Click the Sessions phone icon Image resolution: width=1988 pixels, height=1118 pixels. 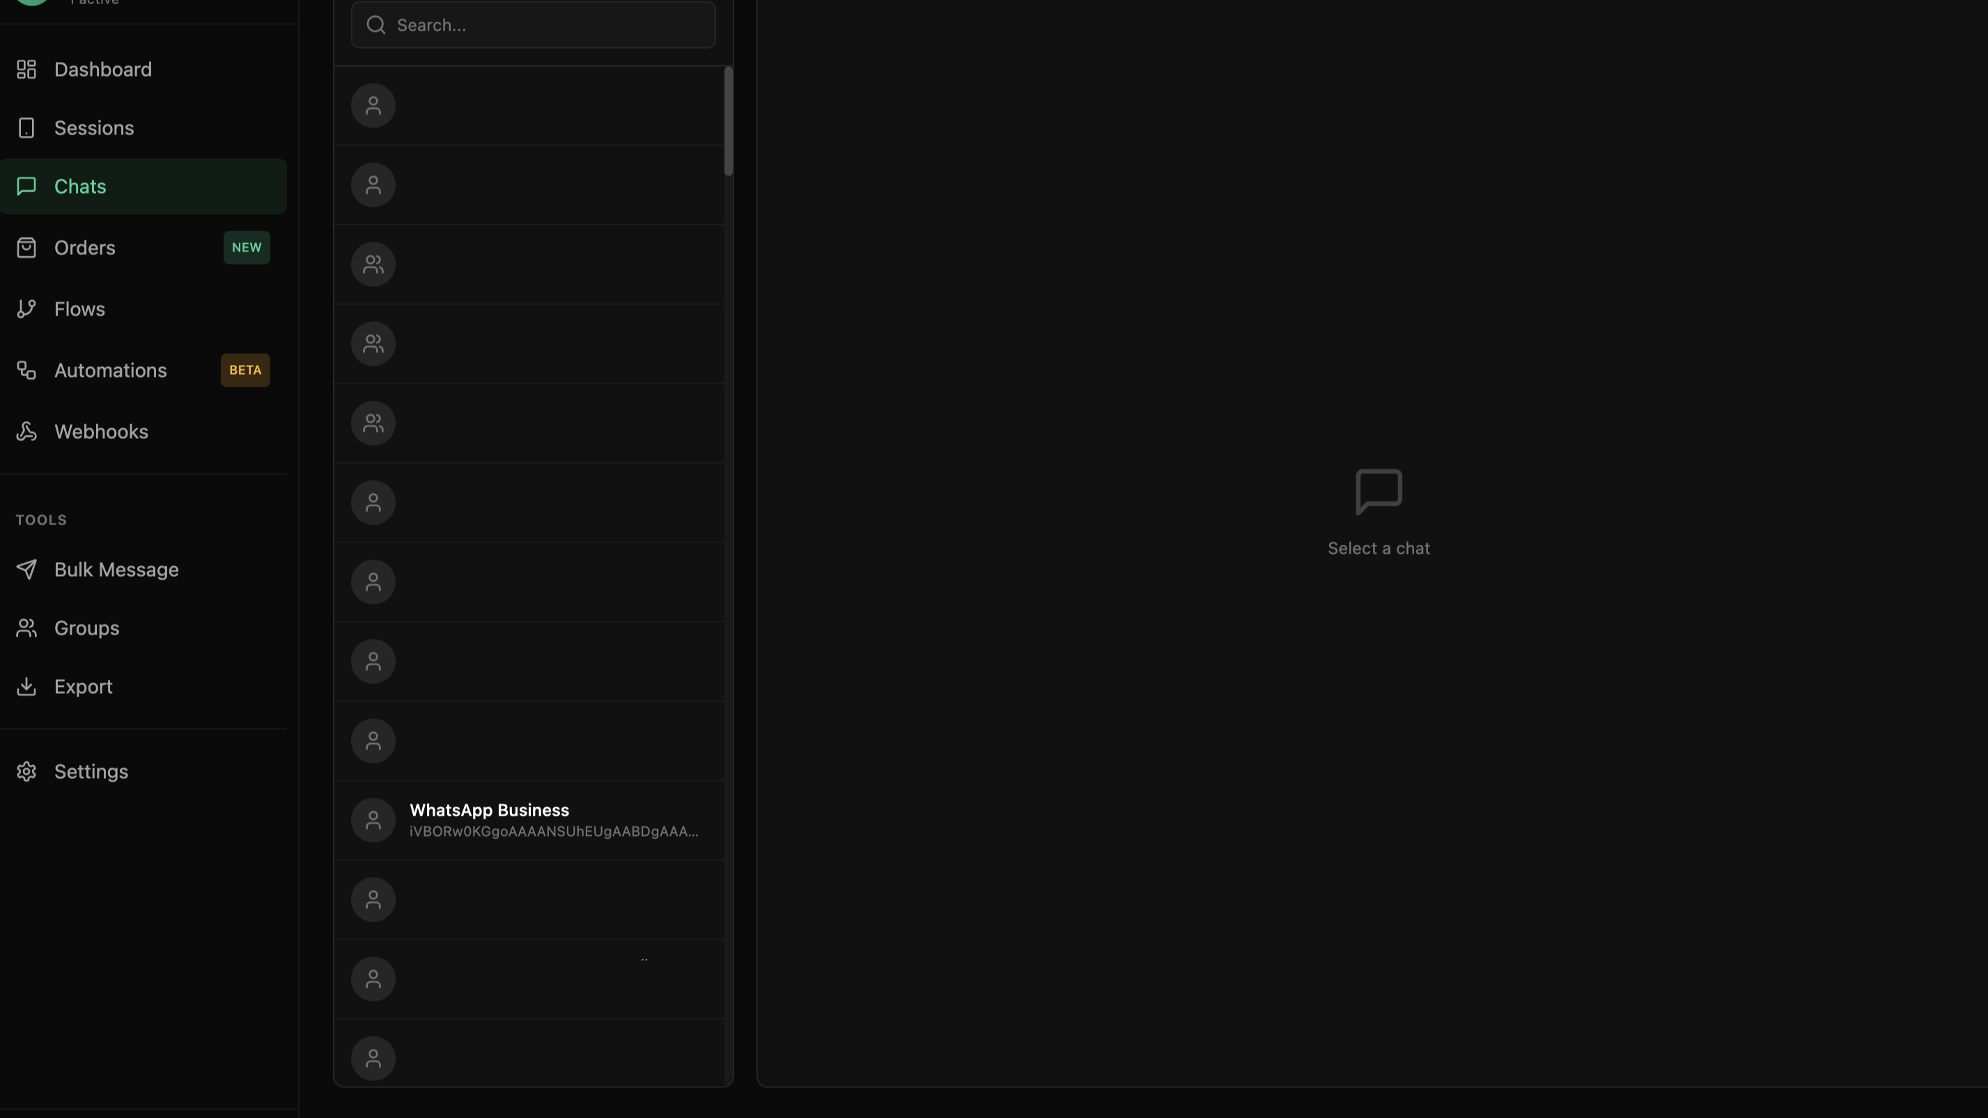coord(26,127)
